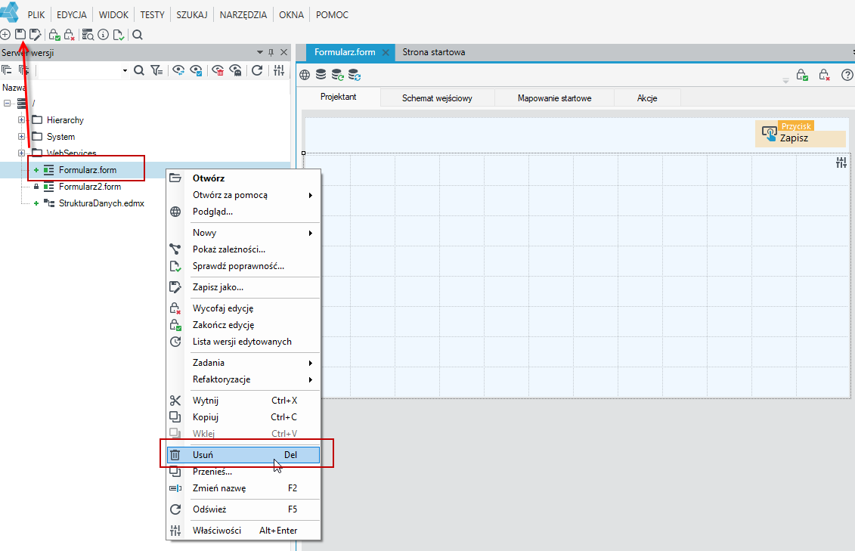Click the 'Zapisz' button on the form
Viewport: 855px width, 551px height.
(x=801, y=134)
